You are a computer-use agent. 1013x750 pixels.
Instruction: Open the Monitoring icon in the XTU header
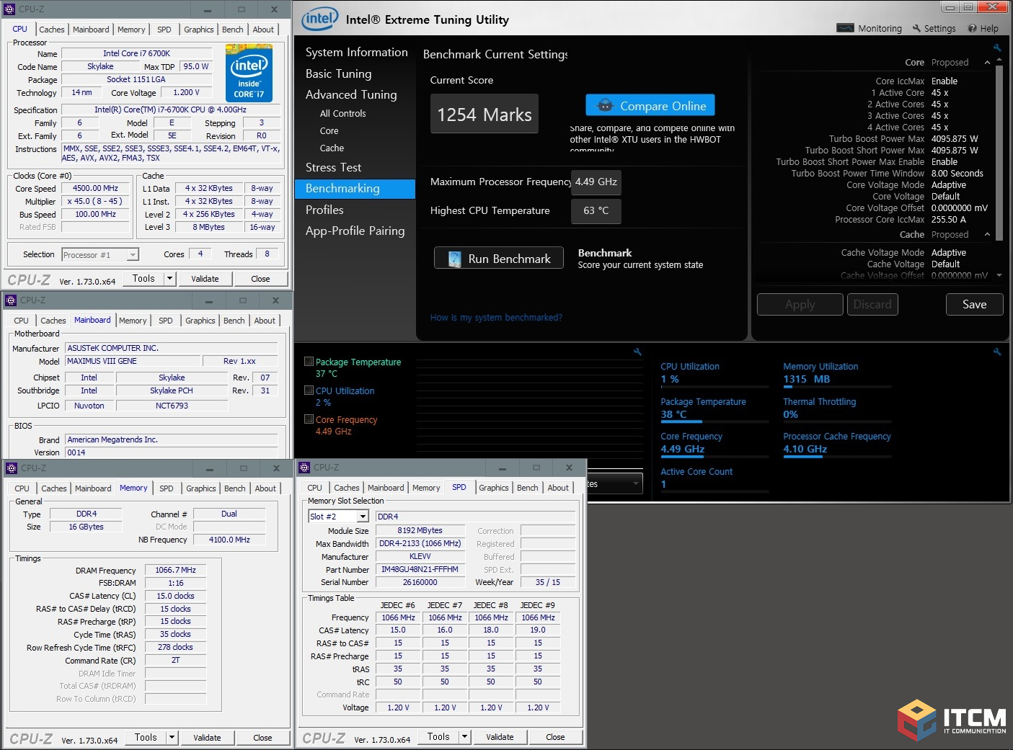coord(845,28)
